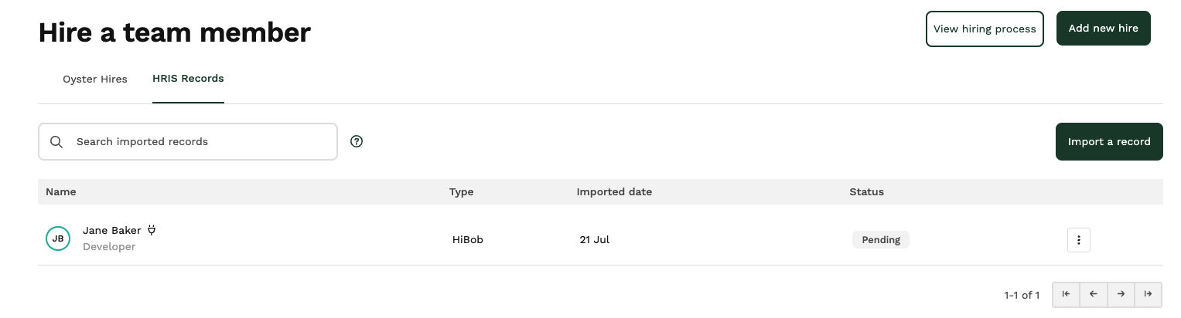The image size is (1181, 318).
Task: Click the JB avatar circle
Action: click(x=58, y=238)
